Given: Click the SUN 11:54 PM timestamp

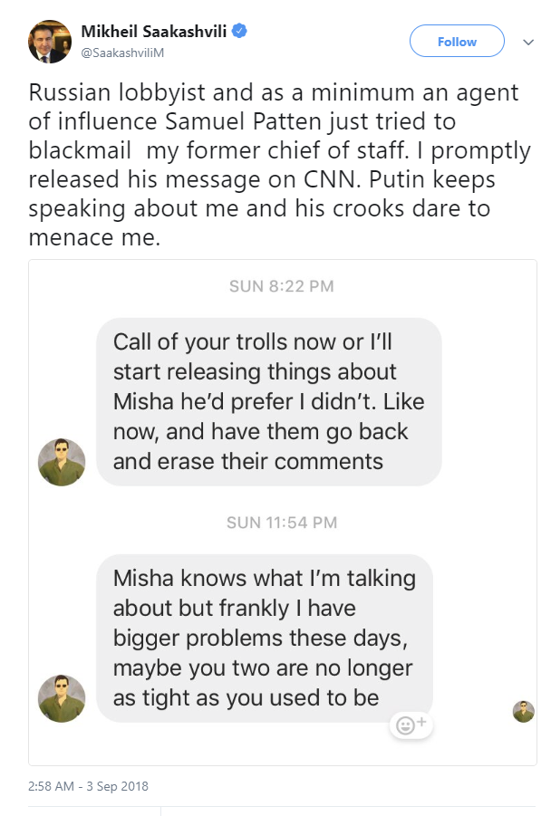Looking at the screenshot, I should coord(282,523).
